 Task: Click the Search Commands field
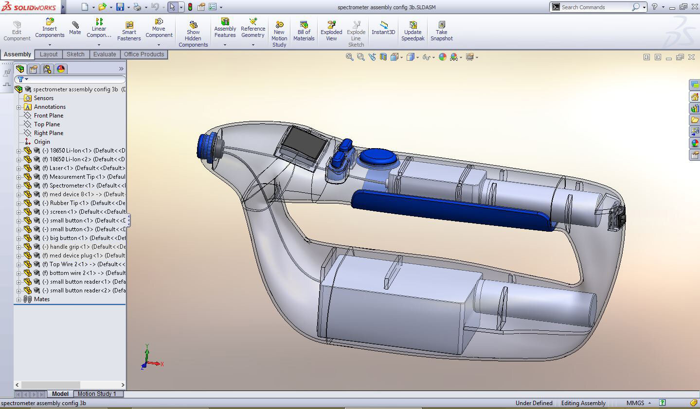[x=596, y=7]
